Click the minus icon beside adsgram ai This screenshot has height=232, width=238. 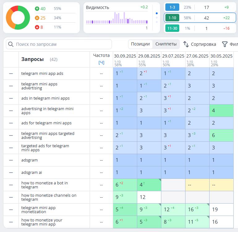coord(11,173)
